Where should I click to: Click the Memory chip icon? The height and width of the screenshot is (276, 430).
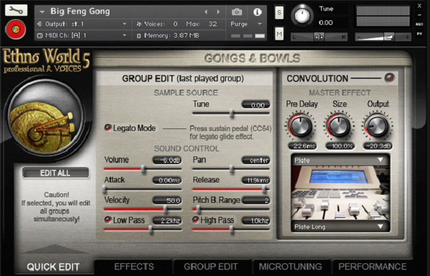[x=139, y=36]
